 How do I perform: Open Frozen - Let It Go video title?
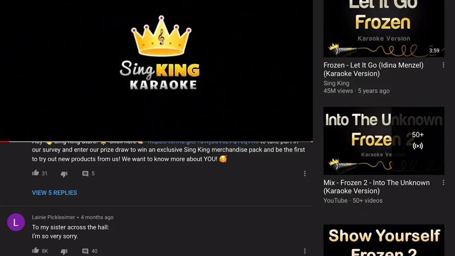click(373, 69)
